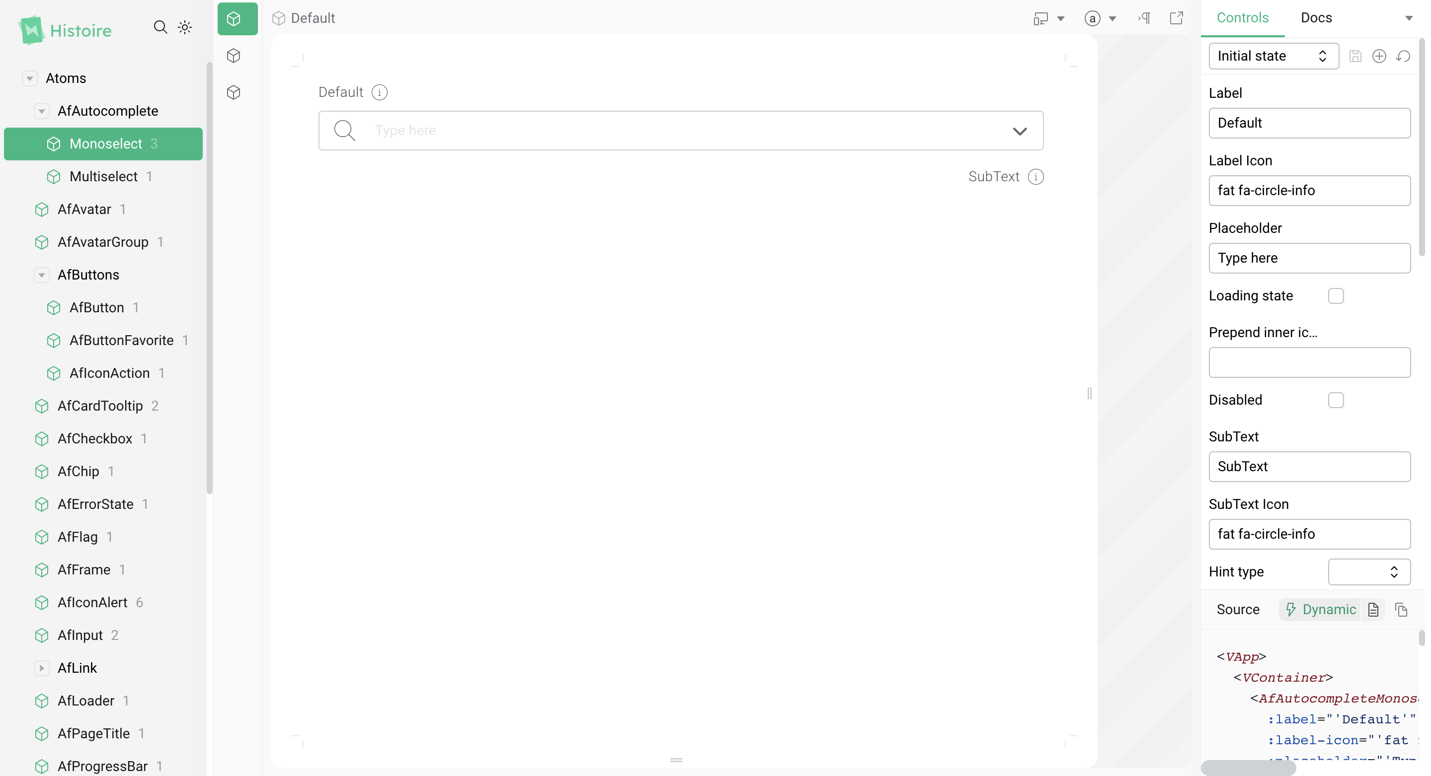The height and width of the screenshot is (776, 1431).
Task: Switch to the Controls tab
Action: click(x=1243, y=18)
